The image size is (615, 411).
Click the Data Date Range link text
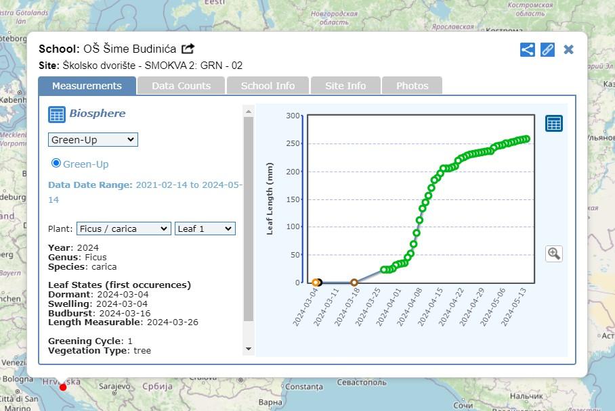145,185
